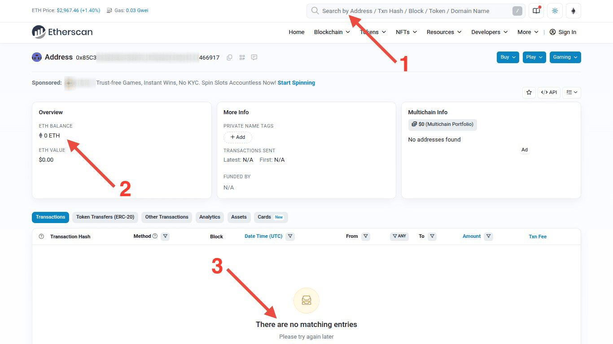The height and width of the screenshot is (344, 613).
Task: Expand the Blockchain menu
Action: [332, 32]
